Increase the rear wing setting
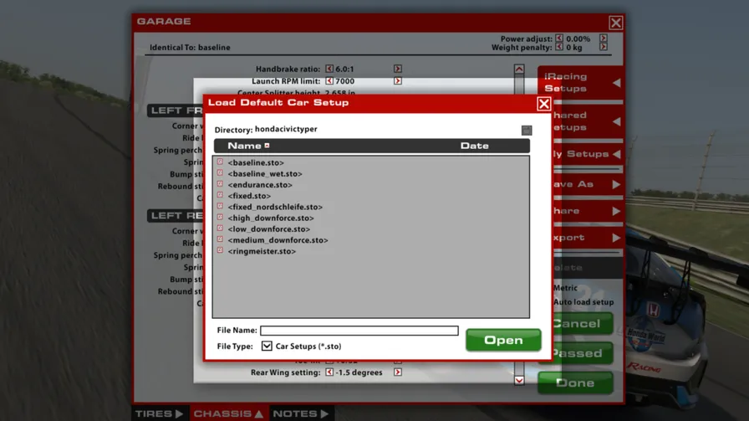This screenshot has width=749, height=421. [397, 372]
